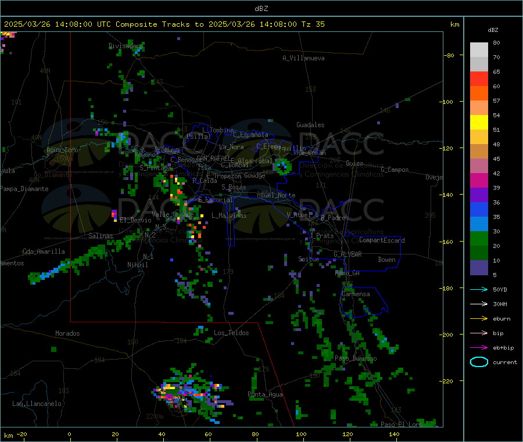The width and height of the screenshot is (523, 442).
Task: Click the 57 dBZ orange color swatch
Action: click(x=479, y=94)
